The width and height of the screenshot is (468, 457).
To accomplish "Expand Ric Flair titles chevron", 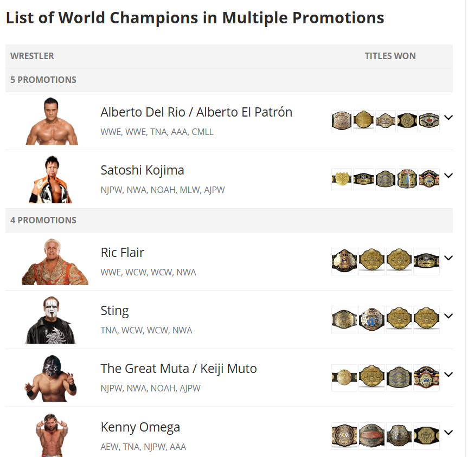I will pyautogui.click(x=448, y=258).
